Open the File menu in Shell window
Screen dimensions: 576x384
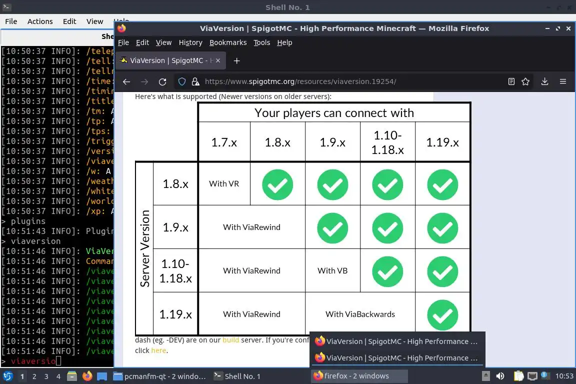click(x=11, y=21)
